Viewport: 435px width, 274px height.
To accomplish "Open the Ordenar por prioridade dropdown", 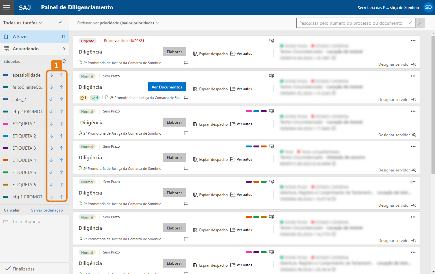I will click(x=118, y=23).
